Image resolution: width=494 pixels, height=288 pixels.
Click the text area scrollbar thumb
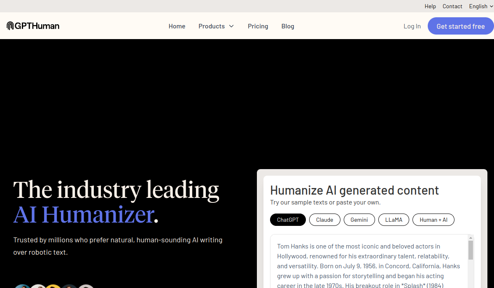(x=471, y=250)
